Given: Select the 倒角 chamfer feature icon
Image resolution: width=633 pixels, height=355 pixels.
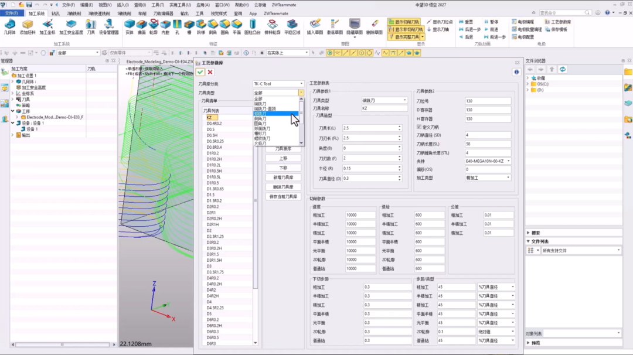Looking at the screenshot, I should coord(213,26).
